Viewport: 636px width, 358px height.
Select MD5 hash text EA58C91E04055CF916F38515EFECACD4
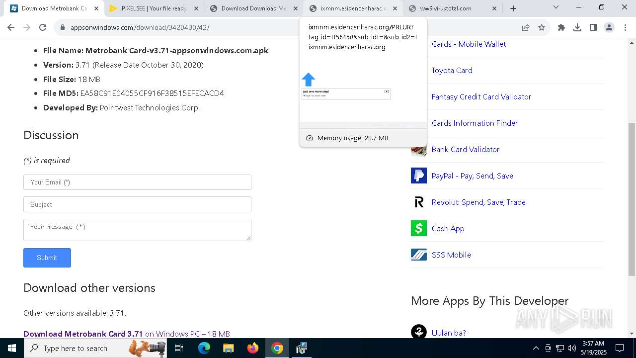(x=152, y=93)
